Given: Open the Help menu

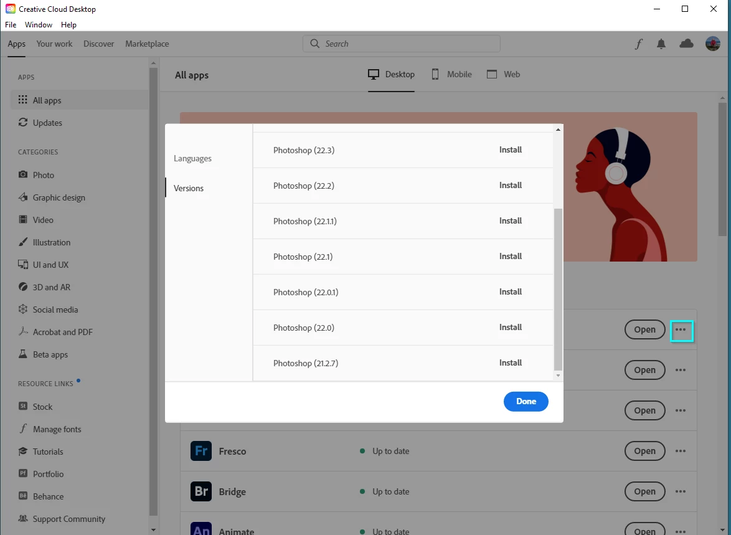Looking at the screenshot, I should [68, 25].
